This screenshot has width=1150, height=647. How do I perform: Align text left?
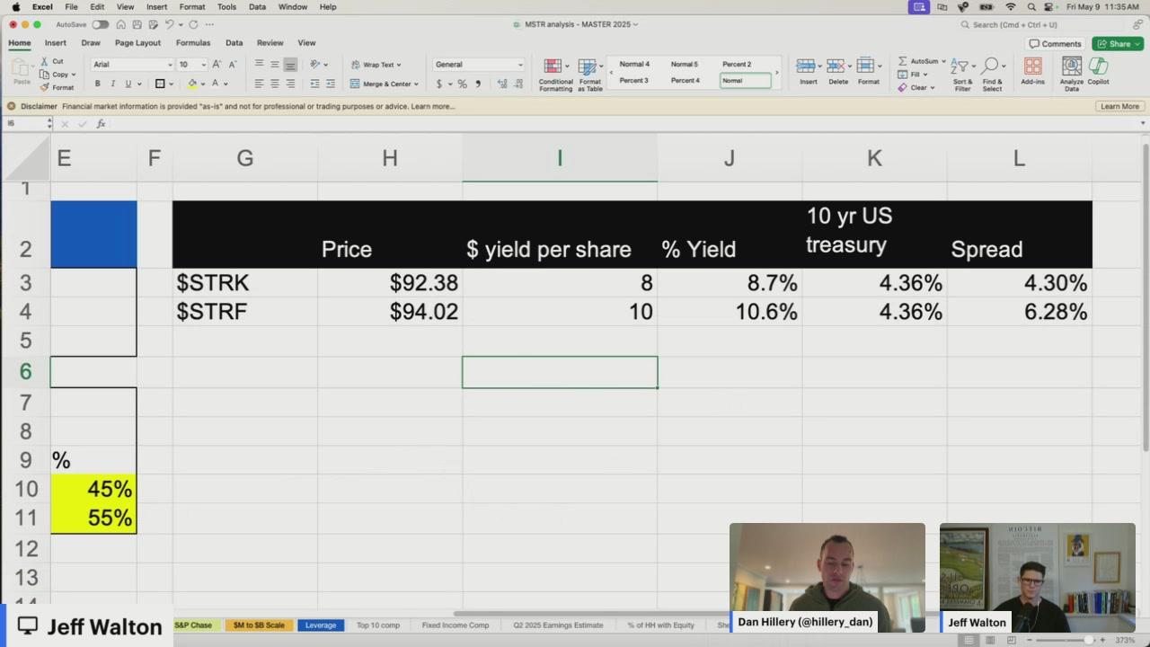259,84
